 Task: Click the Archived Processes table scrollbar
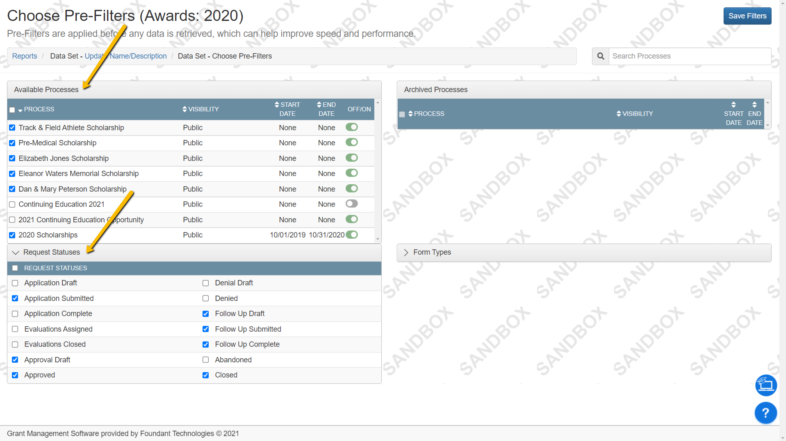pyautogui.click(x=768, y=114)
